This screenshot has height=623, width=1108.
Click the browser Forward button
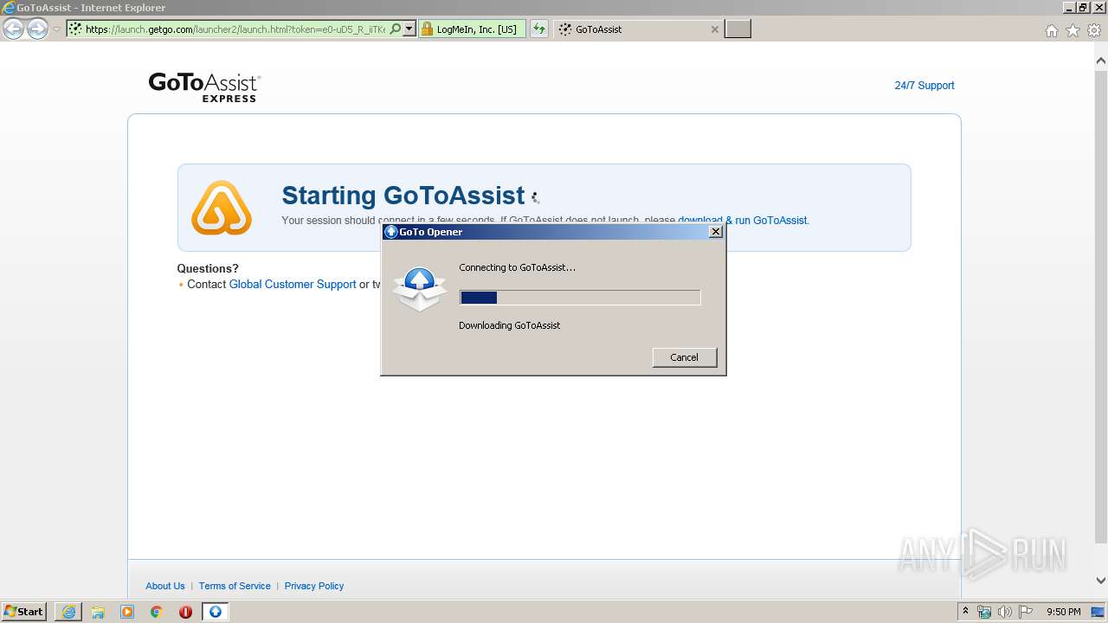37,29
